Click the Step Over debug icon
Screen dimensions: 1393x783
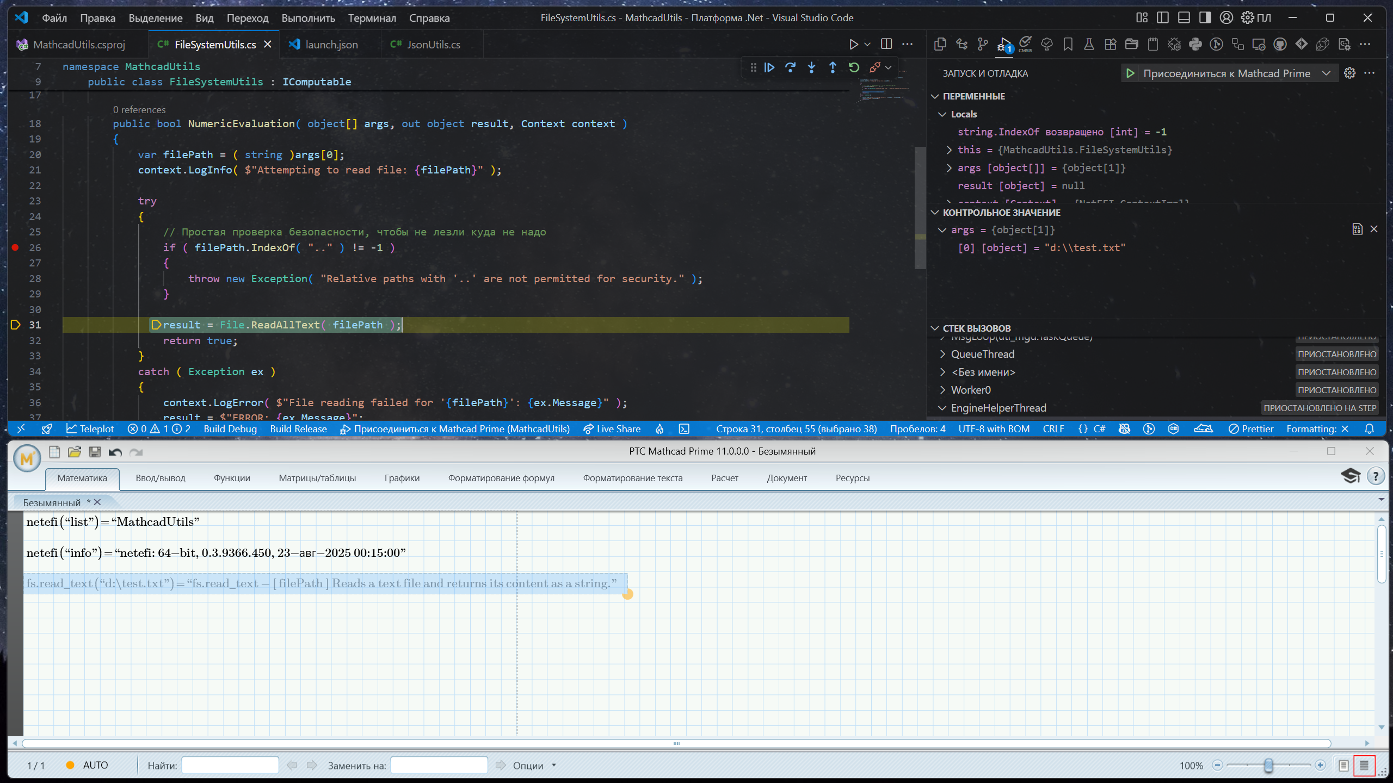point(790,67)
